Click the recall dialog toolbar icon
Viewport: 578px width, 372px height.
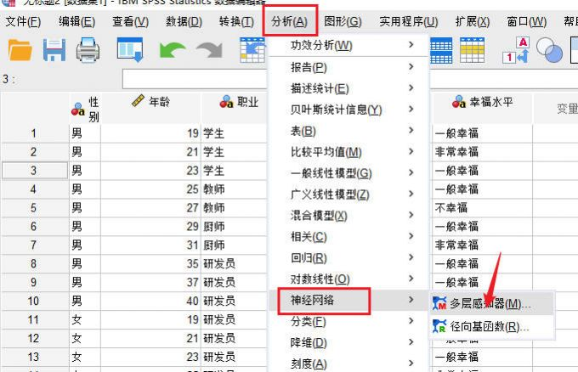(x=130, y=51)
